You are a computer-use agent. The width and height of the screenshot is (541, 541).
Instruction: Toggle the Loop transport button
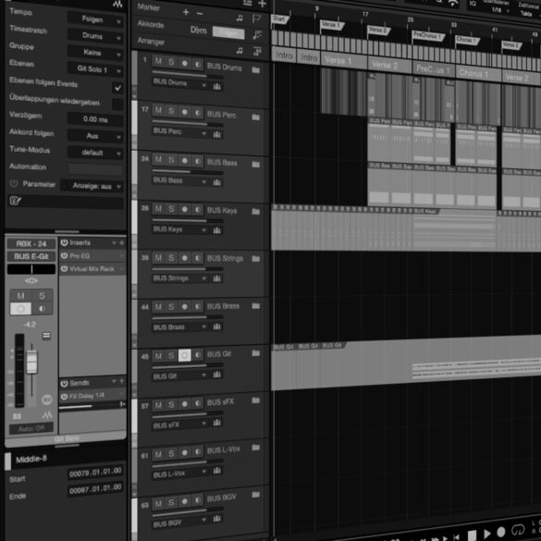pos(518,529)
